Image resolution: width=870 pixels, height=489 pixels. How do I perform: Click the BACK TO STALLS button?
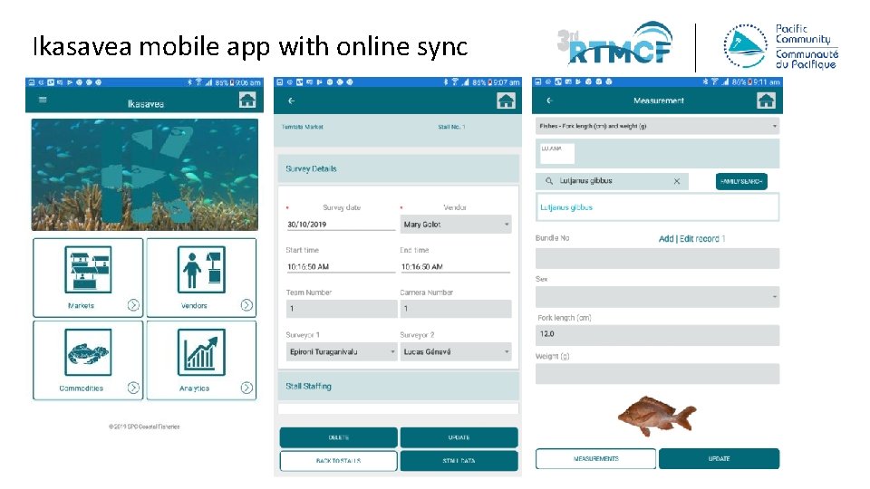[338, 461]
